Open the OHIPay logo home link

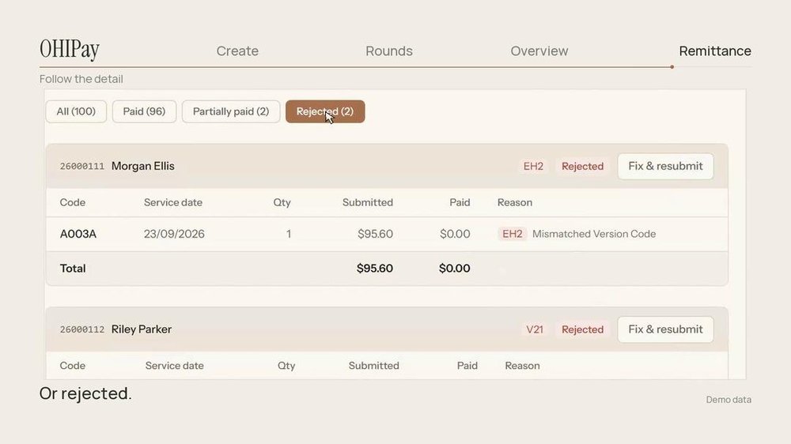[70, 50]
